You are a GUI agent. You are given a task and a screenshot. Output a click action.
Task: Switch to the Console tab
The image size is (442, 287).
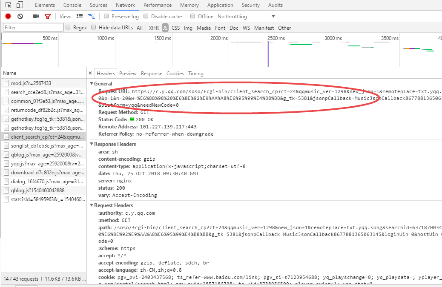[72, 5]
